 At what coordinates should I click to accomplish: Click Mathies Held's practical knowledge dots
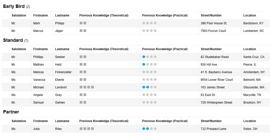click(x=149, y=65)
